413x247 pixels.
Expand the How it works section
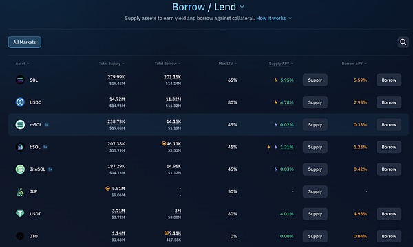(274, 18)
